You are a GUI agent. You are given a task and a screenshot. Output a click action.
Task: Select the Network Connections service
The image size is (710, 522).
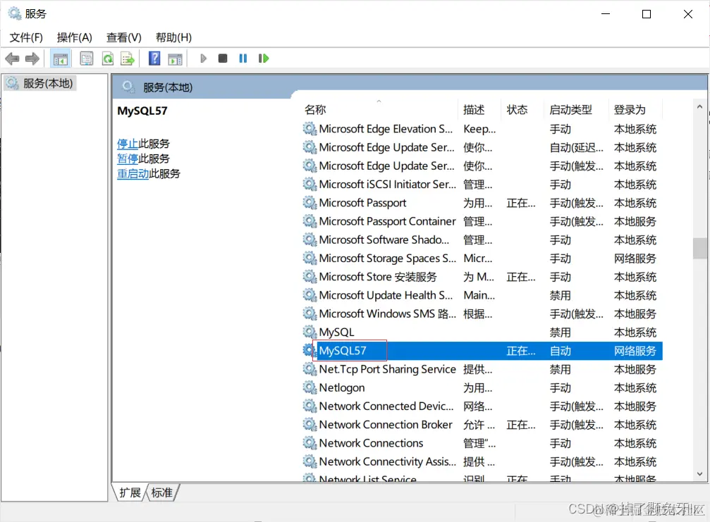tap(372, 443)
